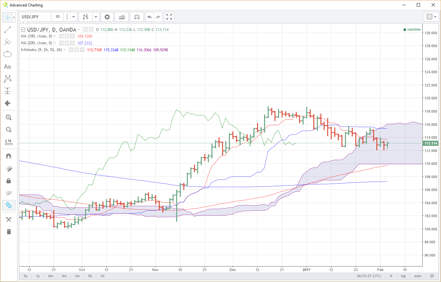Select the trend line drawing tool

coord(7,30)
